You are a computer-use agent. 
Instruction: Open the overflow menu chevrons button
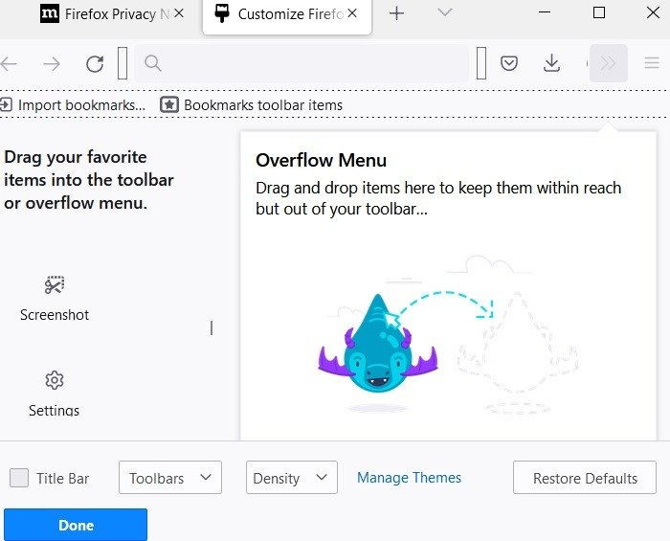coord(608,63)
